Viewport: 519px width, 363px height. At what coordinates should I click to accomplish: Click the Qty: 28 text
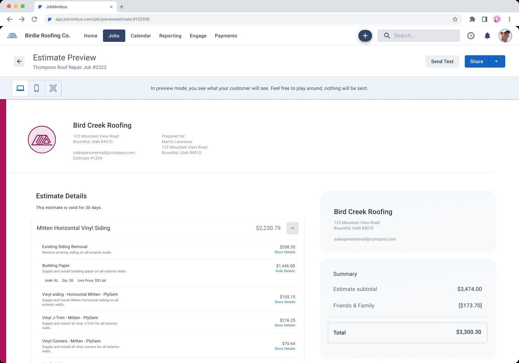[x=67, y=281]
